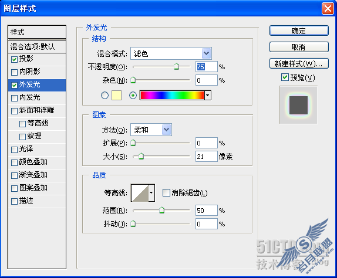Enable the 斜面和浮雕 checkbox

pos(15,111)
